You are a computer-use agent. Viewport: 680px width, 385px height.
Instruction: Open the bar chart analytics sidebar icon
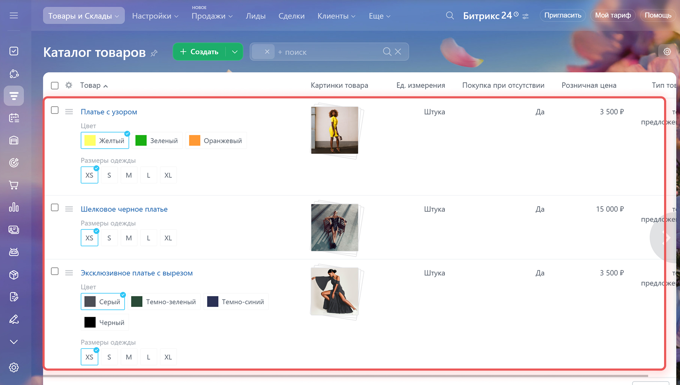(x=14, y=207)
